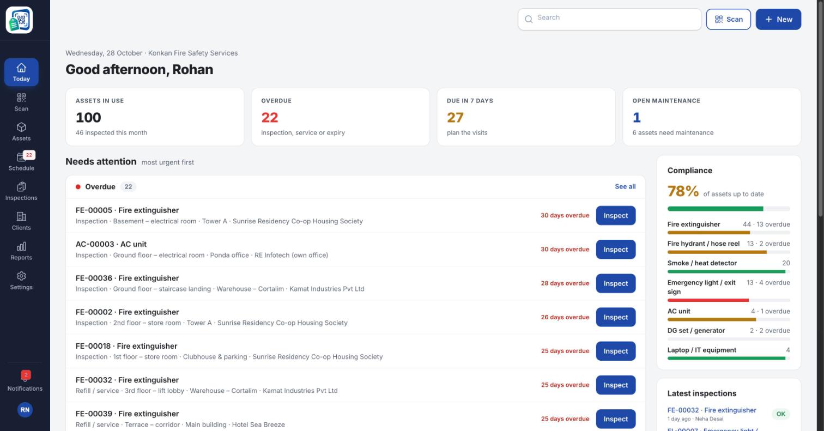Viewport: 824px width, 431px height.
Task: Click the app logo in sidebar
Action: [19, 20]
